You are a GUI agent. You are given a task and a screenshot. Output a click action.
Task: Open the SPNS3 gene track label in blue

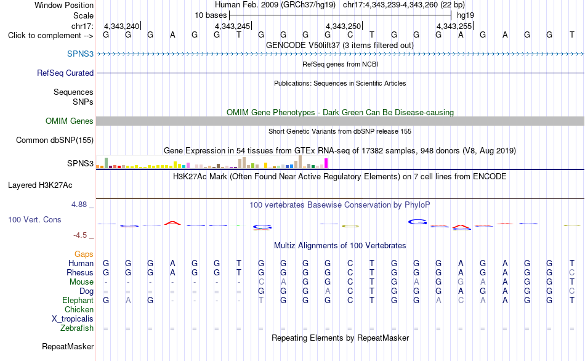[80, 54]
